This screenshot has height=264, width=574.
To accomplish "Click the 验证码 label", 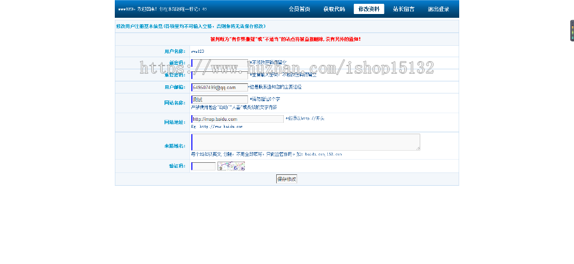I will (177, 166).
